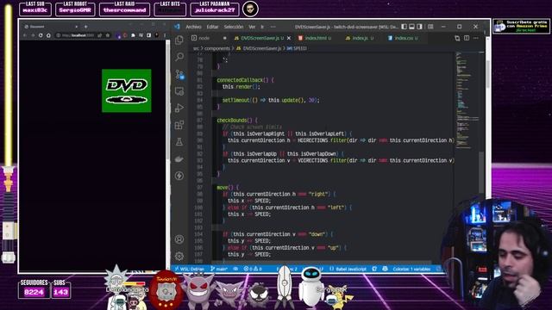552x310 pixels.
Task: Expand the hidden menus ellipsis in title bar
Action: [x=273, y=27]
